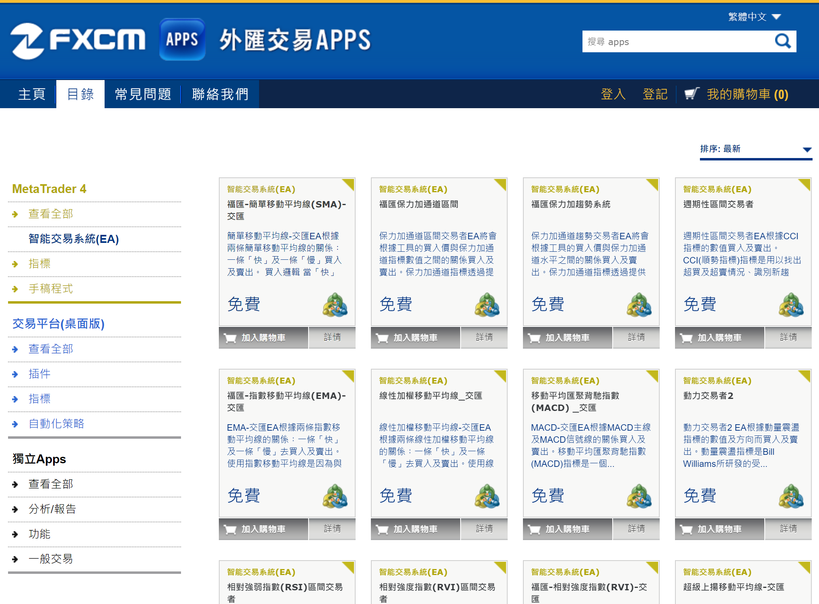Add 移動平均匯聚背馳指數(MACD) to cart

click(x=568, y=529)
